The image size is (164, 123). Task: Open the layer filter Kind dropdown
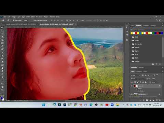pyautogui.click(x=136, y=75)
